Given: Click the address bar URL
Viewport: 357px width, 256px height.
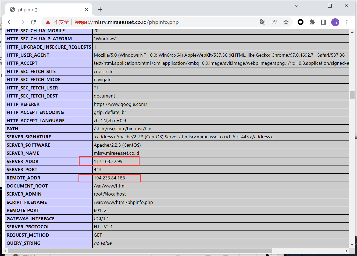Looking at the screenshot, I should (127, 22).
